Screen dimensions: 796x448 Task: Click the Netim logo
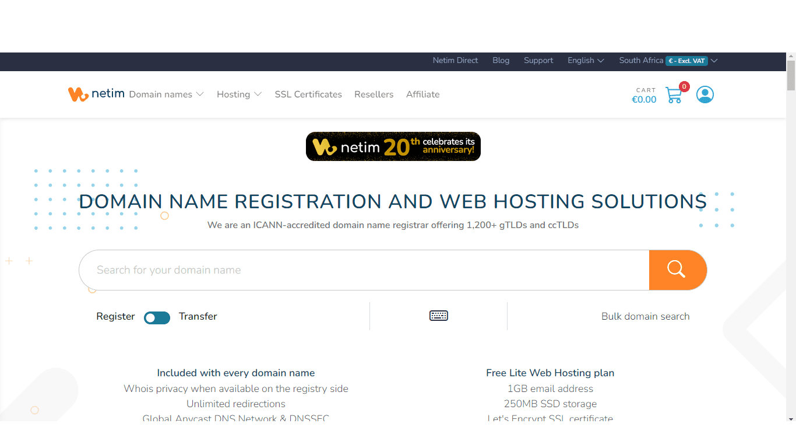coord(96,94)
